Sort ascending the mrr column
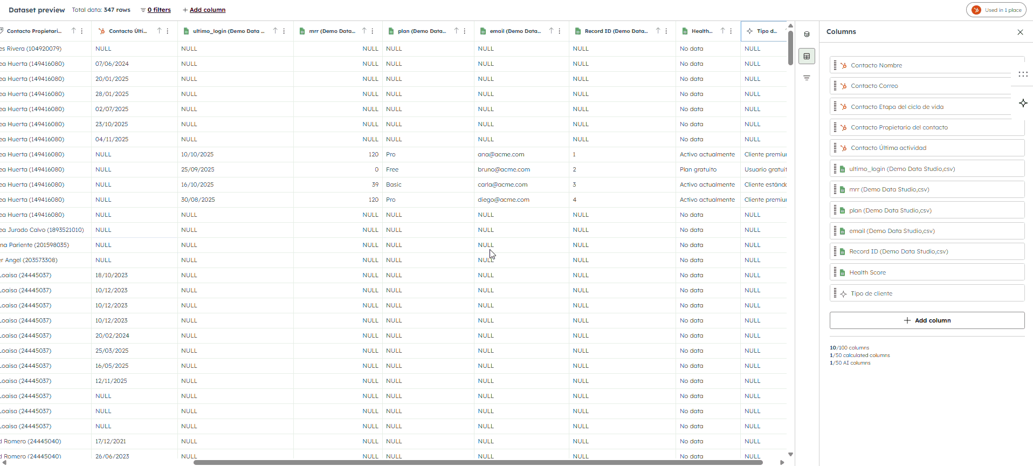Screen dimensions: 1033x466 (364, 31)
